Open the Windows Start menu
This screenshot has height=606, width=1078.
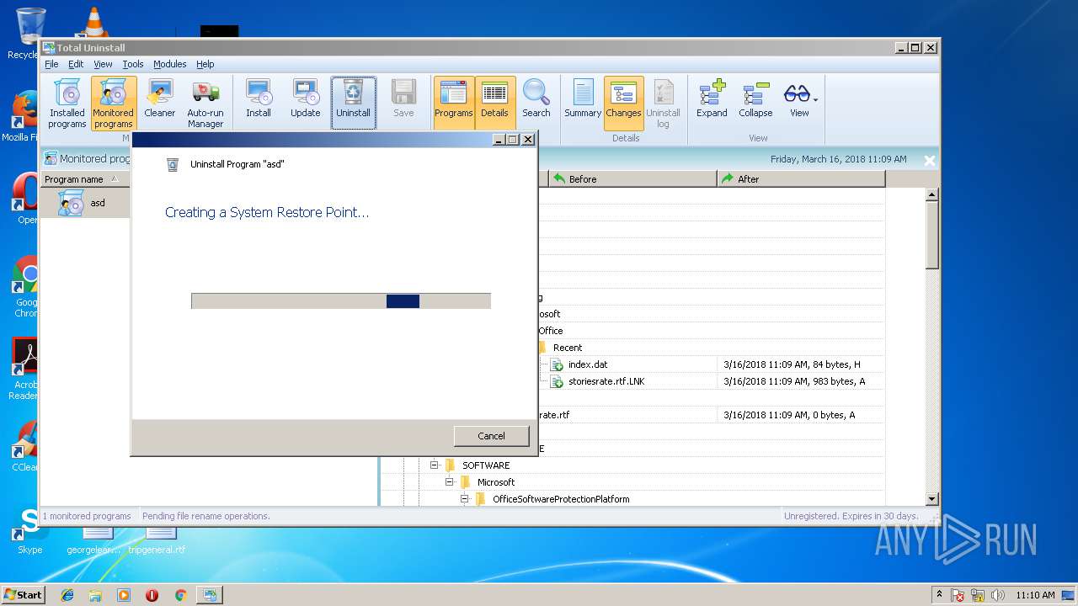23,594
